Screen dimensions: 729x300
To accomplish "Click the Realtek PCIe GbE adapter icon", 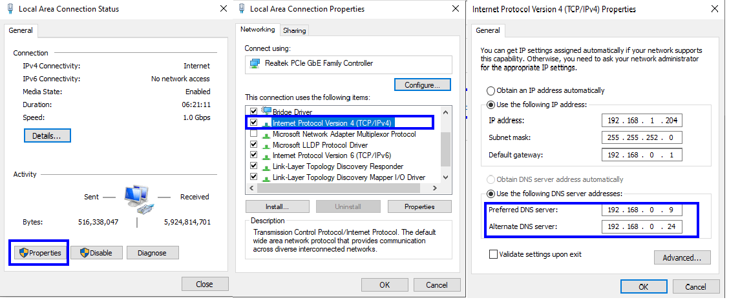I will (x=255, y=63).
